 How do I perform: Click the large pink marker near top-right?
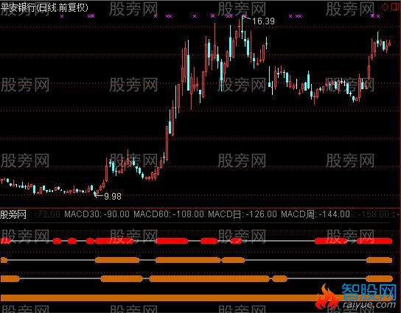point(372,16)
